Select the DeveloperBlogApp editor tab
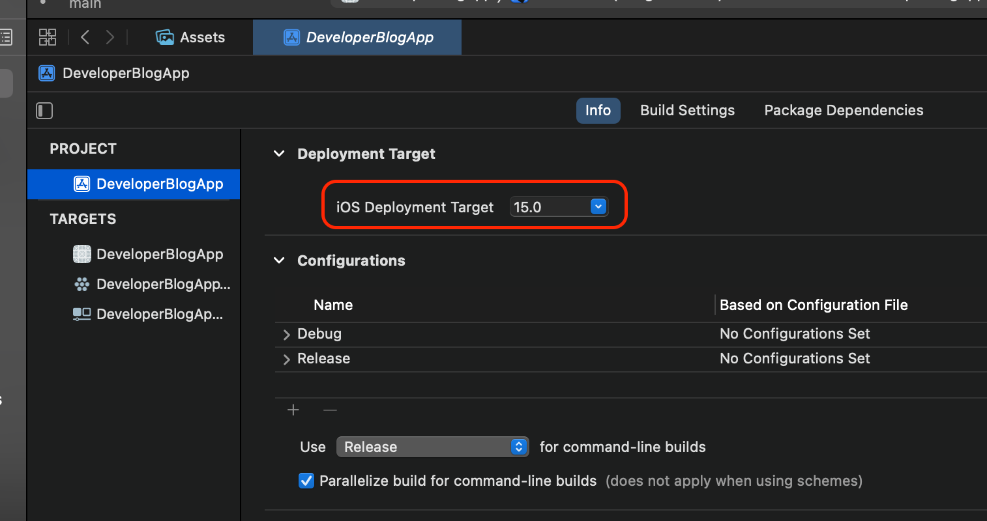Image resolution: width=987 pixels, height=521 pixels. tap(357, 37)
